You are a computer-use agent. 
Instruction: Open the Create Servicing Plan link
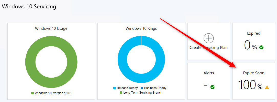pyautogui.click(x=209, y=48)
